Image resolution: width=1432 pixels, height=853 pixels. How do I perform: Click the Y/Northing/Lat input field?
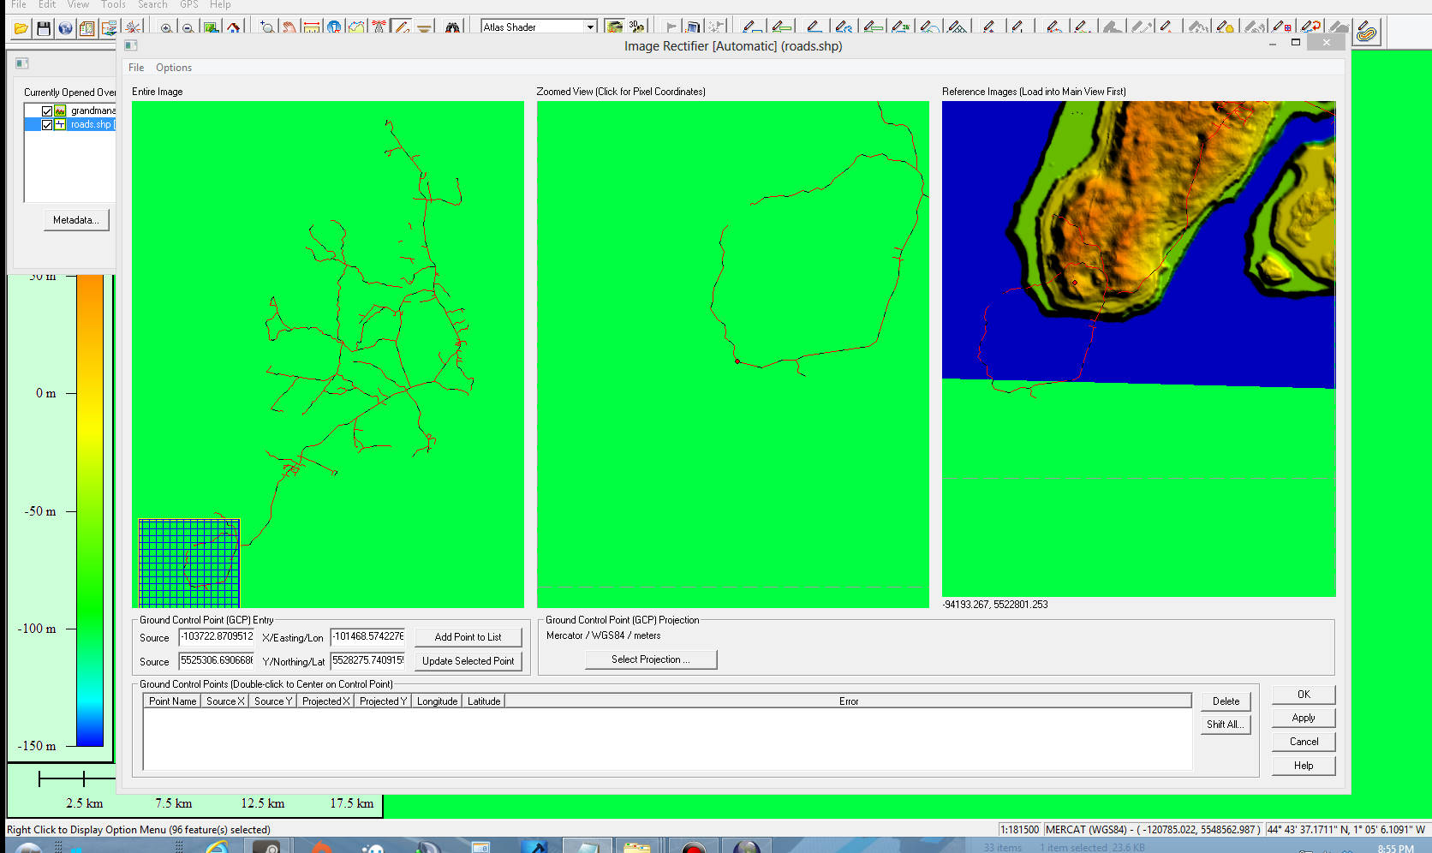[x=367, y=660]
